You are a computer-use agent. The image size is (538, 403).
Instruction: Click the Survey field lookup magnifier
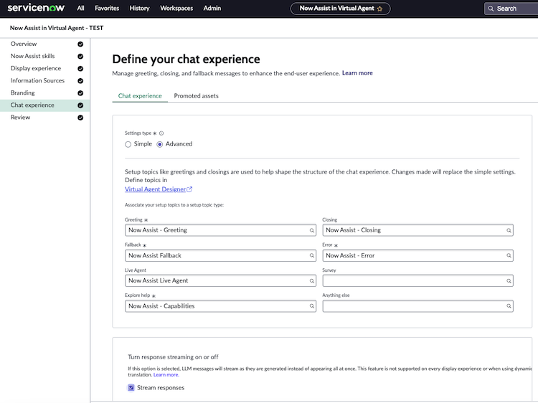coord(509,281)
